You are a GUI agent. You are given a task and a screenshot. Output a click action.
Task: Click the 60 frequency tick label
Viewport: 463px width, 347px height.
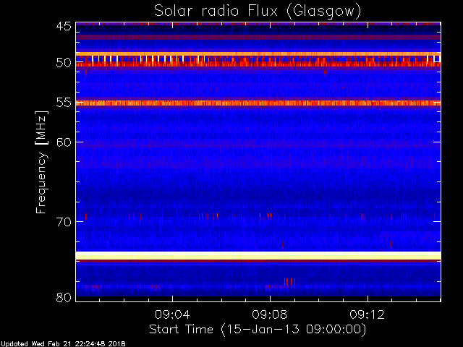click(x=64, y=142)
